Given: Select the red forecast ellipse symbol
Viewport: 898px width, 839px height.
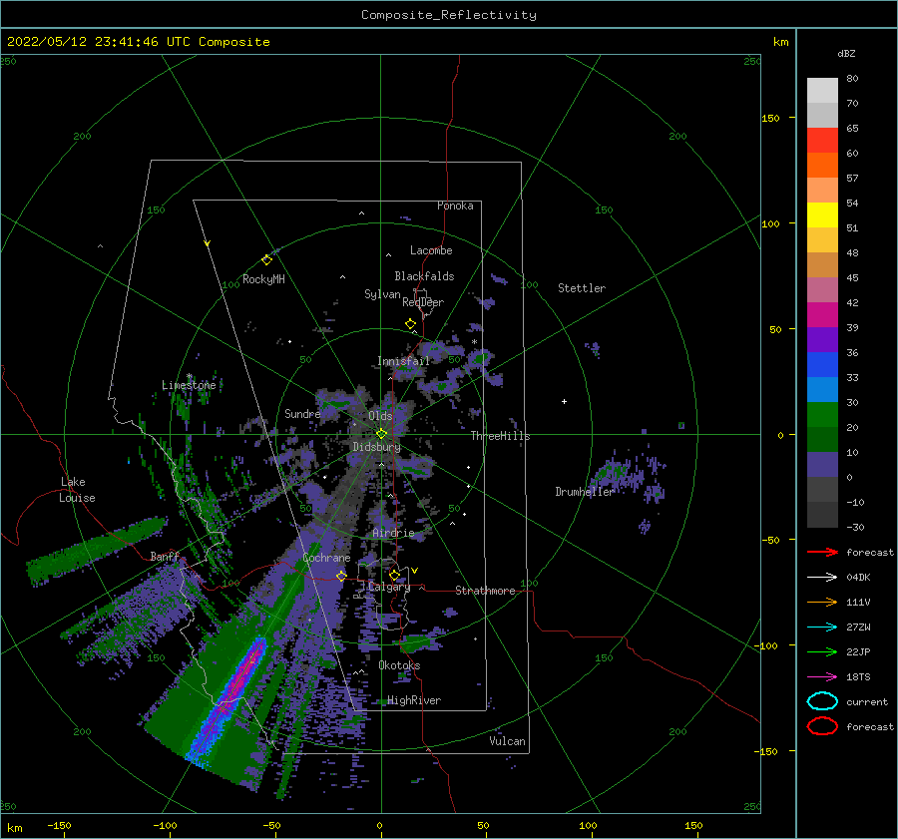Looking at the screenshot, I should coord(822,726).
